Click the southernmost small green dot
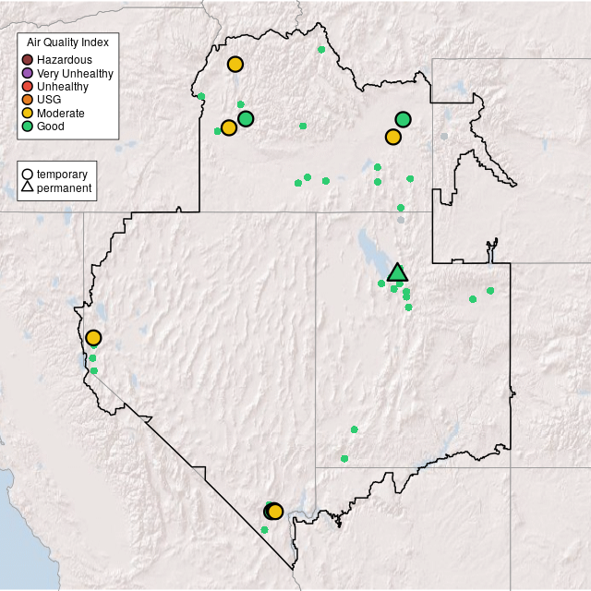Viewport: 591px width, 591px height. [264, 530]
